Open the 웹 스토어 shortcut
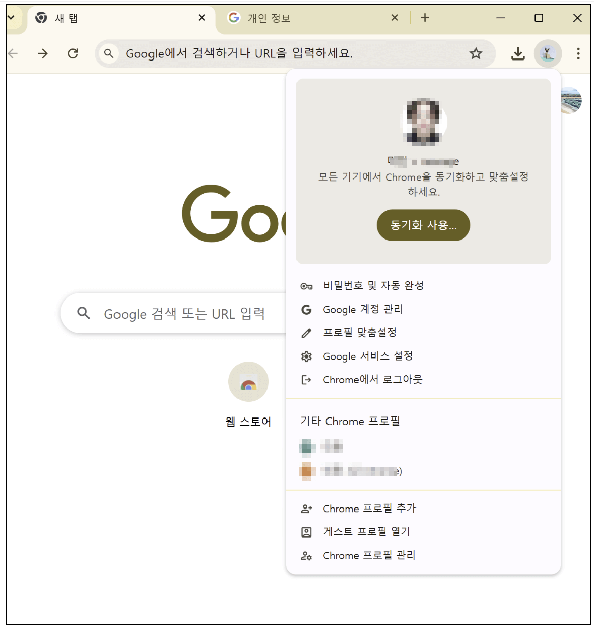 coord(248,382)
